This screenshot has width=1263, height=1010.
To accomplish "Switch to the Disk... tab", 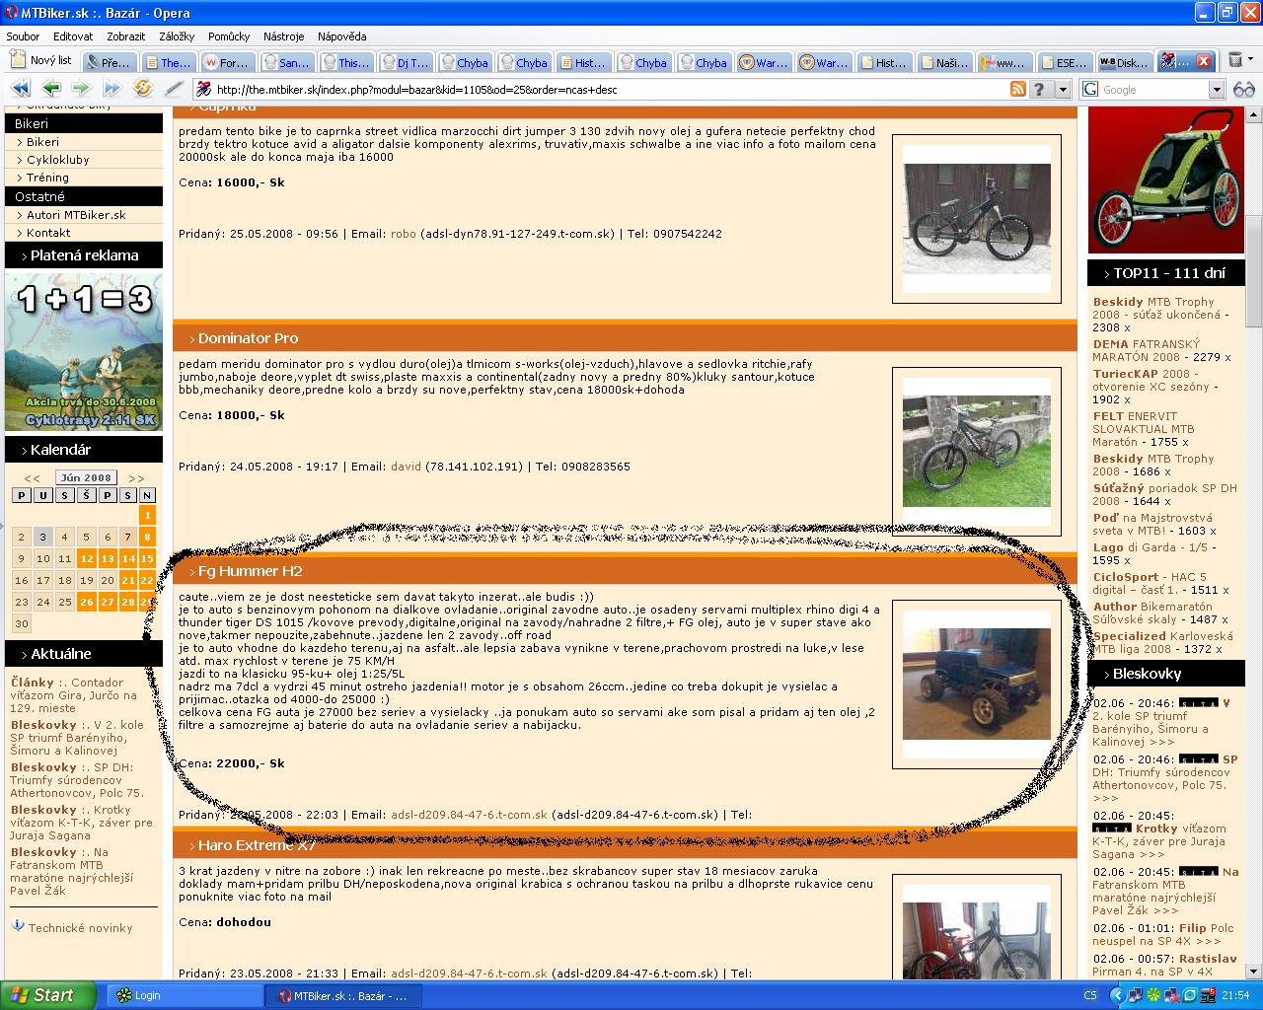I will tap(1124, 62).
